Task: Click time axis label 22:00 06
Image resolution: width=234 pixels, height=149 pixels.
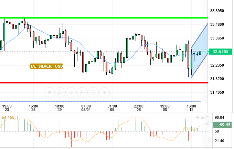Action: (x=138, y=108)
